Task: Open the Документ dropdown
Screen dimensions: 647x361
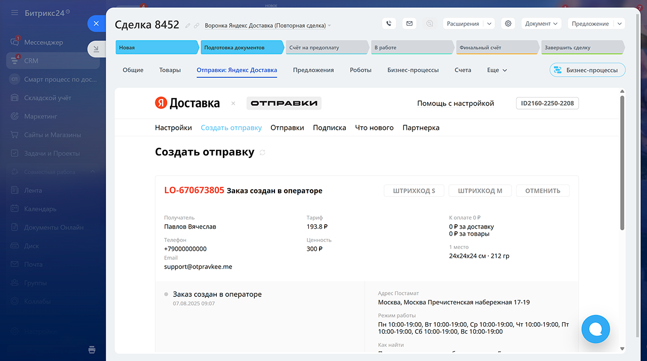Action: tap(541, 23)
